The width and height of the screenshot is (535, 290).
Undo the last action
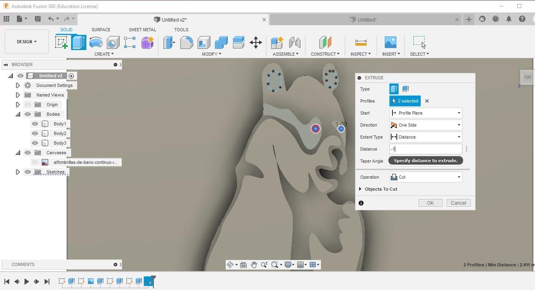click(x=51, y=19)
